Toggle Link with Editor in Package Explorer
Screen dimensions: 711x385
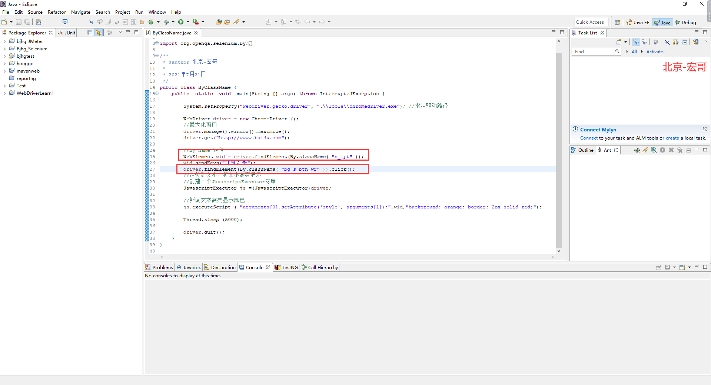point(99,33)
